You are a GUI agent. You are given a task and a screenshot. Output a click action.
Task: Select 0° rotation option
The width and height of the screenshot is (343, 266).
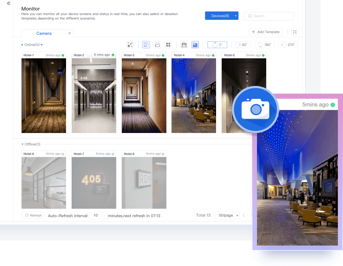[217, 45]
